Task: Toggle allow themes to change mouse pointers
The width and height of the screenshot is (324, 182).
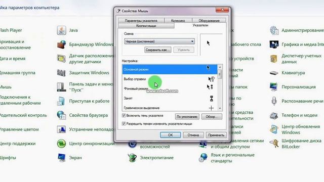Action: [124, 123]
